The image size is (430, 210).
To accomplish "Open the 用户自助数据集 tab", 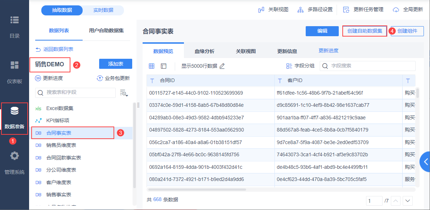I will (106, 30).
